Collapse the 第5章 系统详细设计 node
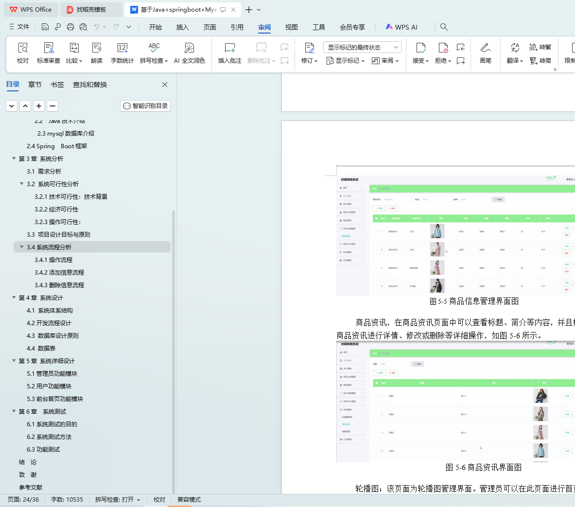Screen dimensions: 575x507 tap(14, 361)
